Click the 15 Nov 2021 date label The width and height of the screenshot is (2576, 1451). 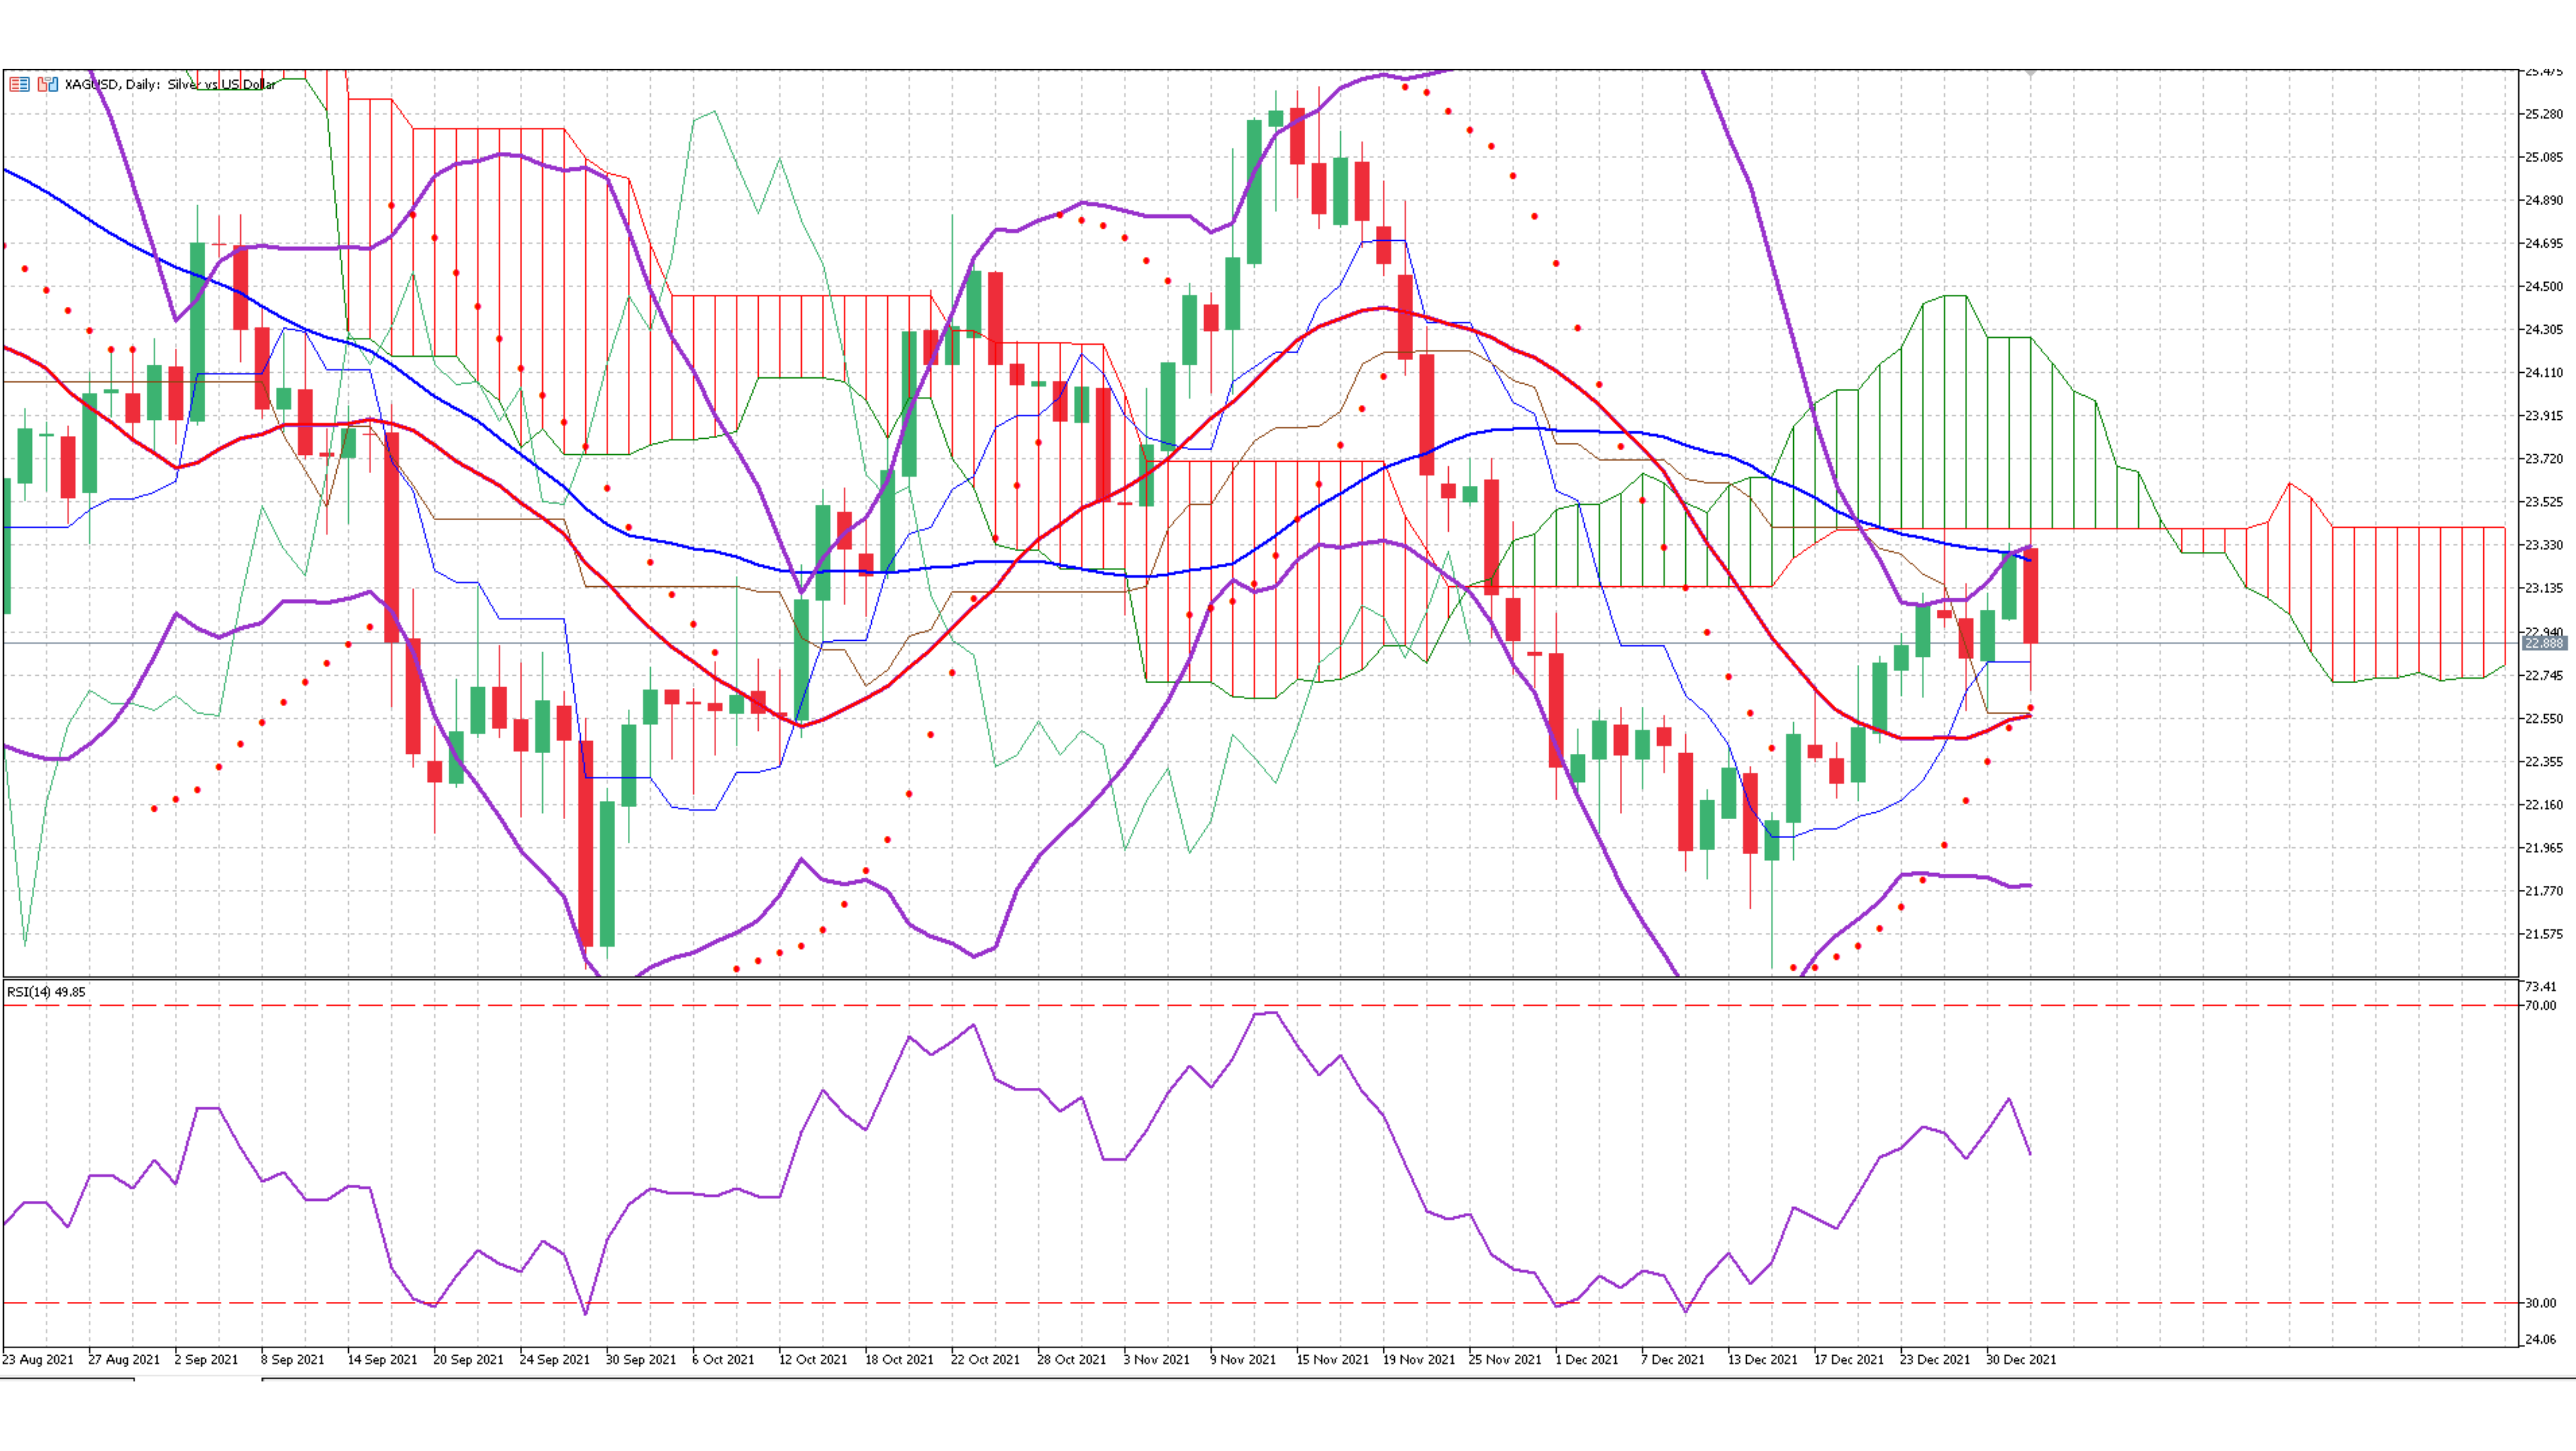click(x=1332, y=1360)
